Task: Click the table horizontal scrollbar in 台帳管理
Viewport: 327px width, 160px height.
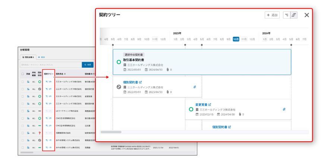Action: pos(27,153)
